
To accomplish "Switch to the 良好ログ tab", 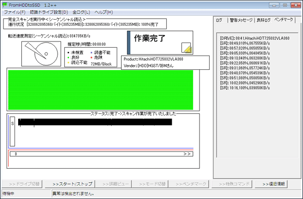I will 264,20.
